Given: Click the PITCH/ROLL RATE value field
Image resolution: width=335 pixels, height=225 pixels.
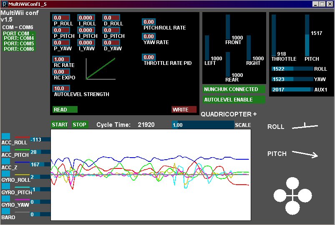Looking at the screenshot, I should tap(149, 22).
